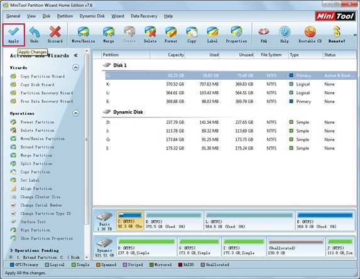
Task: Select the D: 237.8 GB Simple volume block
Action: (x=147, y=247)
